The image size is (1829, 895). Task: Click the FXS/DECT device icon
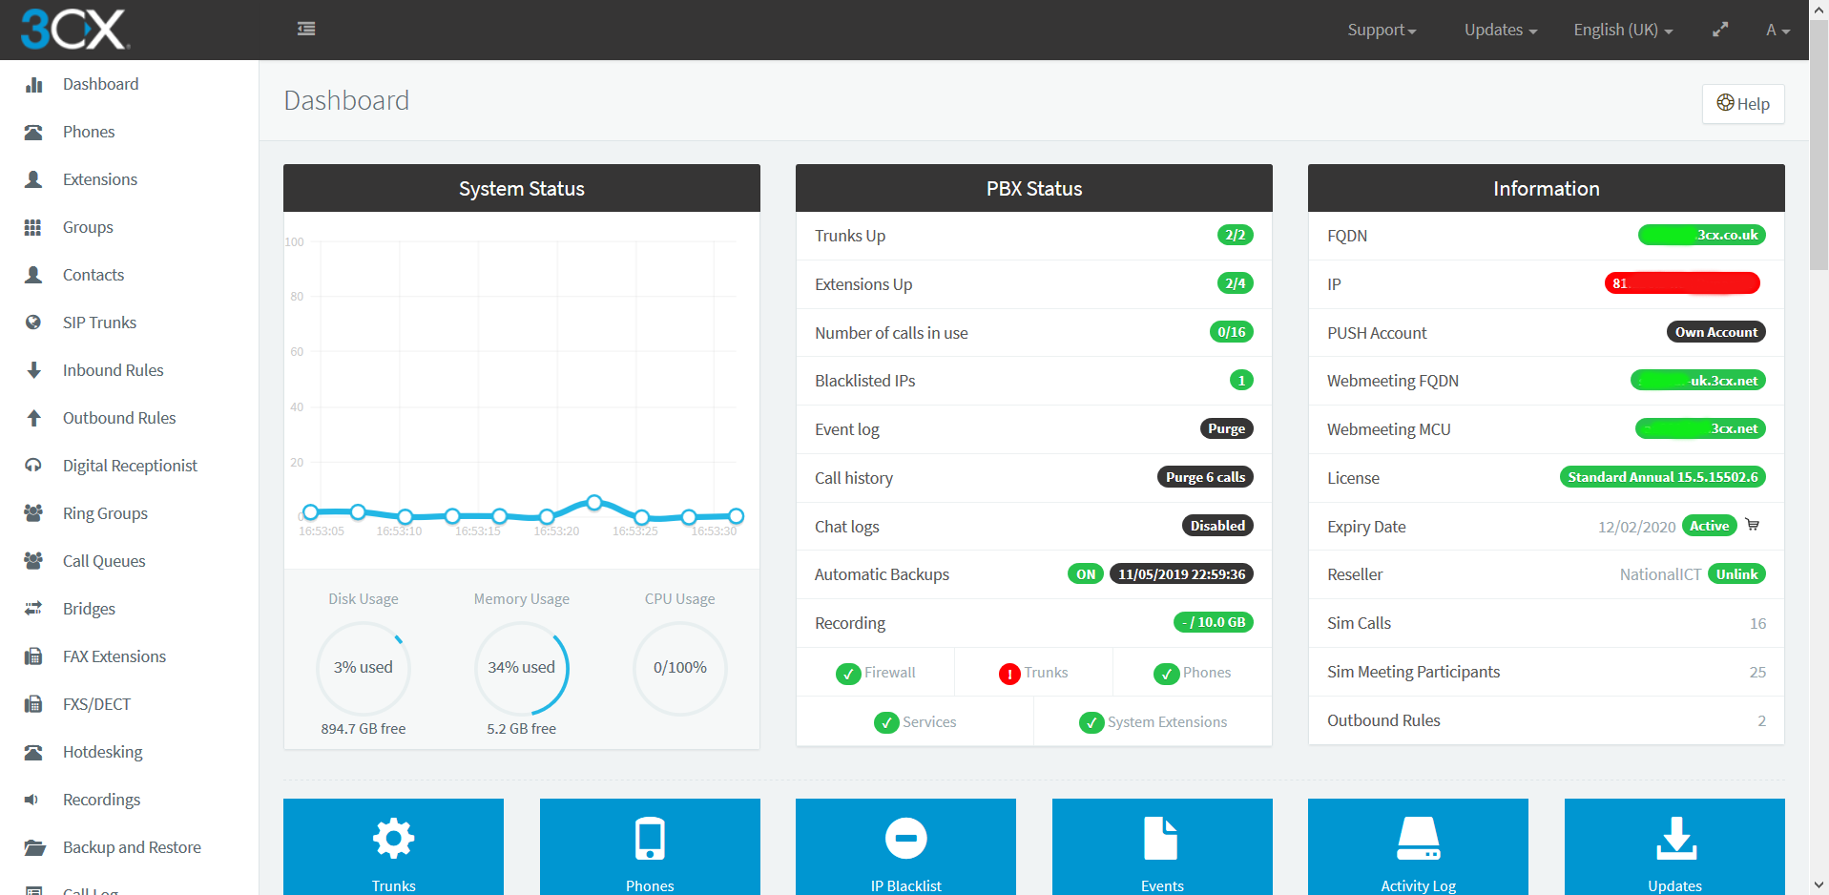tap(33, 704)
